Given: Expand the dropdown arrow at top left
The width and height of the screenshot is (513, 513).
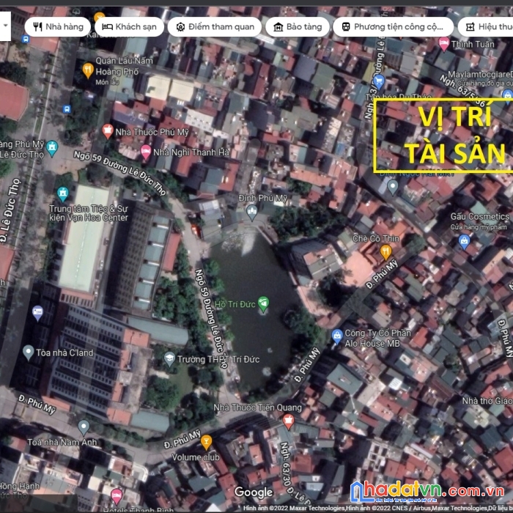Looking at the screenshot, I should [5, 26].
